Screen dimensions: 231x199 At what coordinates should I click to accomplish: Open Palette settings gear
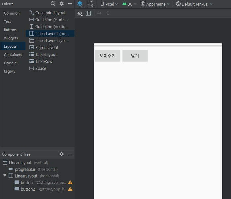62,4
